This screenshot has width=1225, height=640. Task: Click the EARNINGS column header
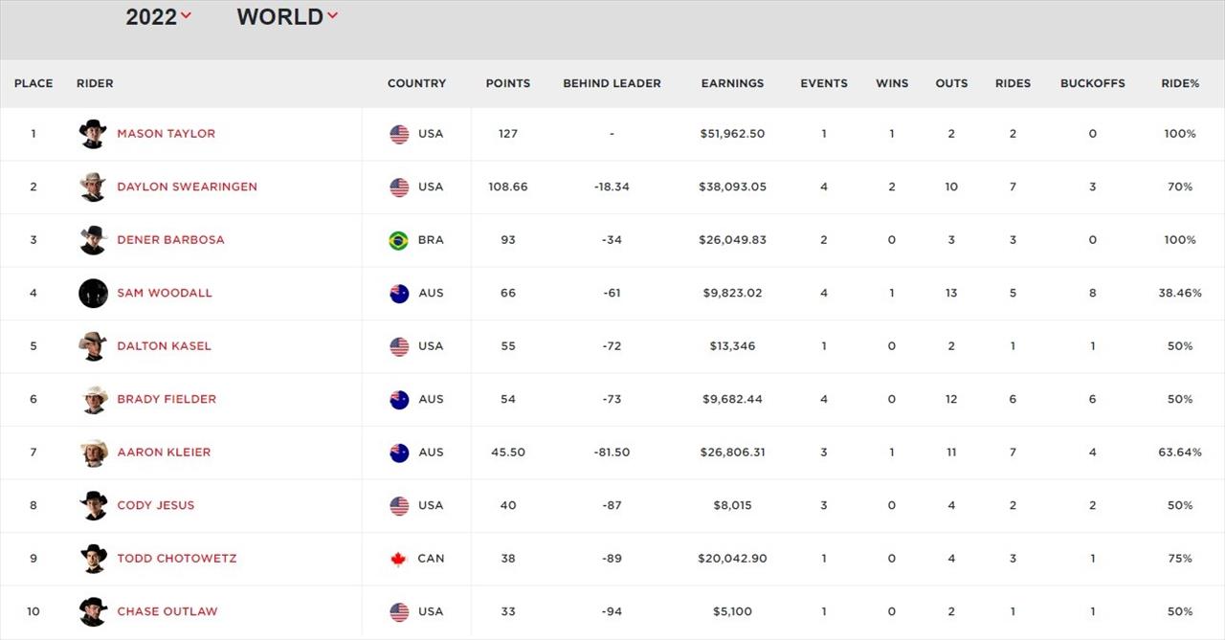coord(732,83)
